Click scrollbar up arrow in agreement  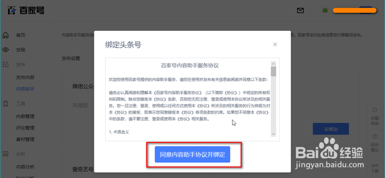pyautogui.click(x=273, y=63)
